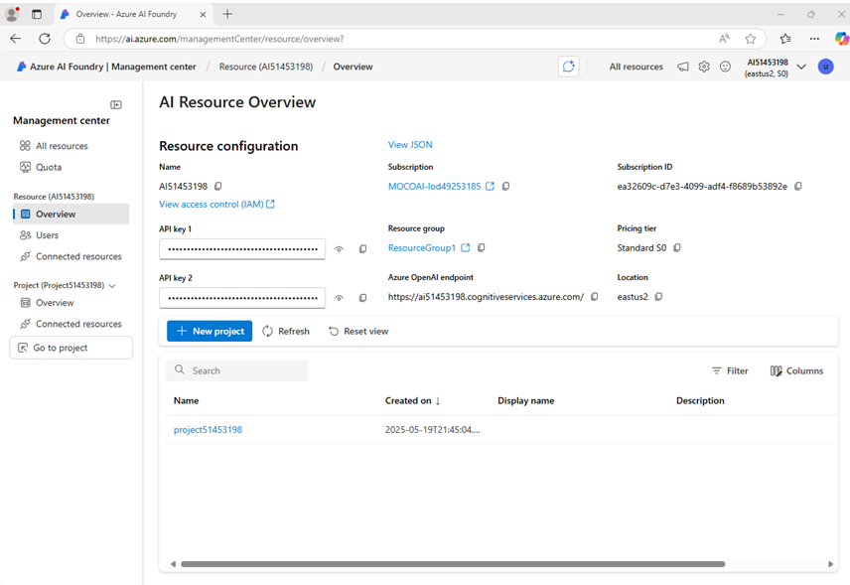Open Read aloud in address bar
Screen dimensions: 850x585
[x=724, y=39]
